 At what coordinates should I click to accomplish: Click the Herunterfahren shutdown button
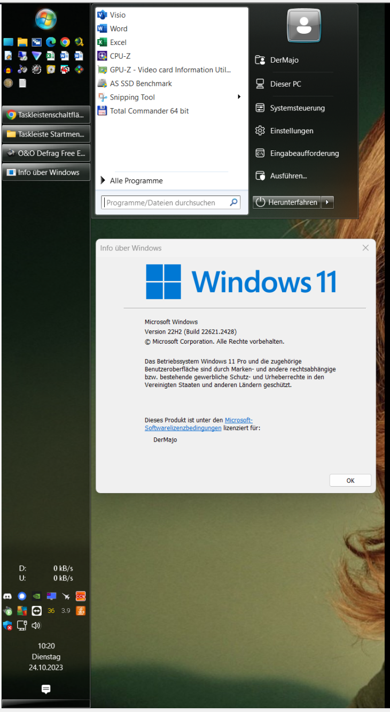click(x=287, y=202)
